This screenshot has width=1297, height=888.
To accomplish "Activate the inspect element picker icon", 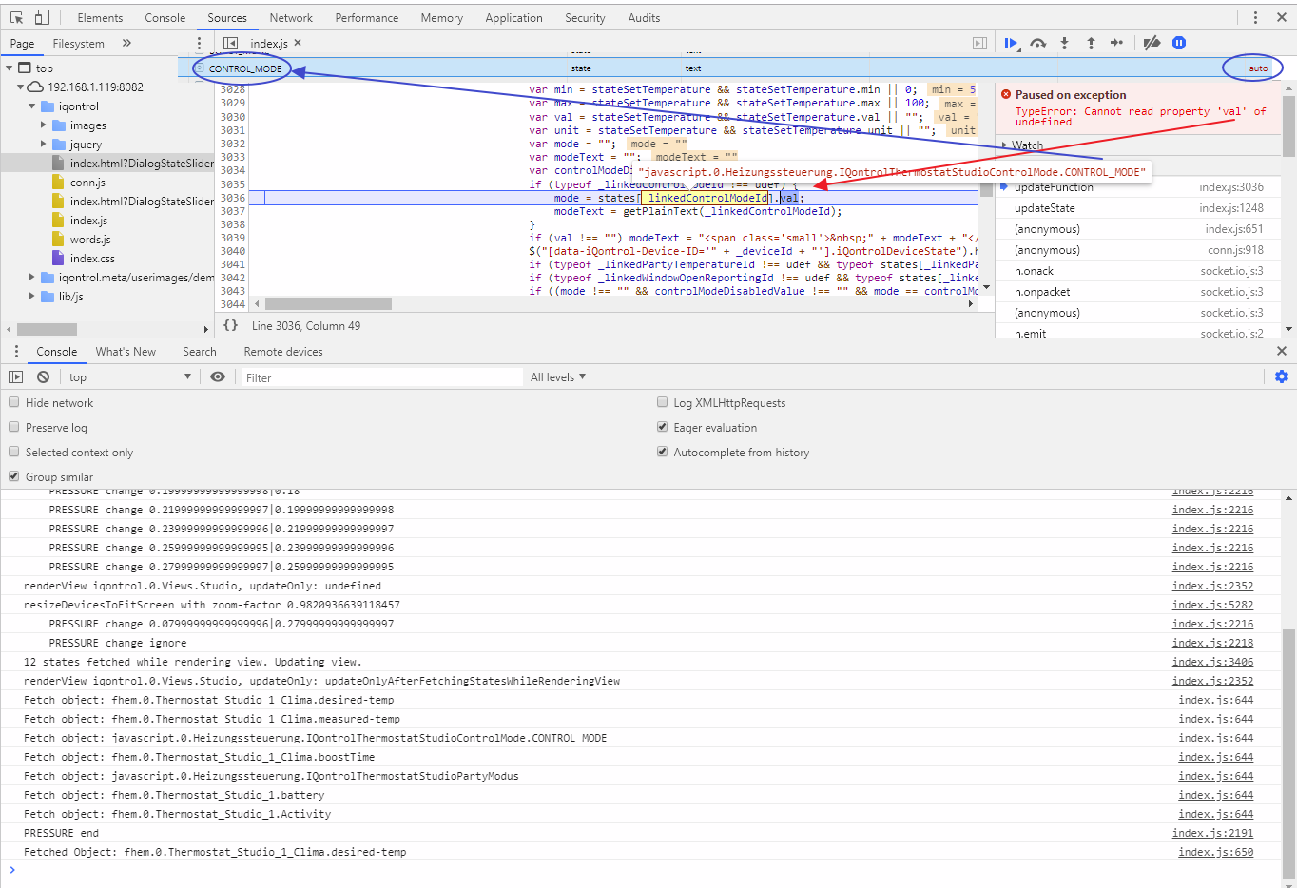I will pos(16,17).
